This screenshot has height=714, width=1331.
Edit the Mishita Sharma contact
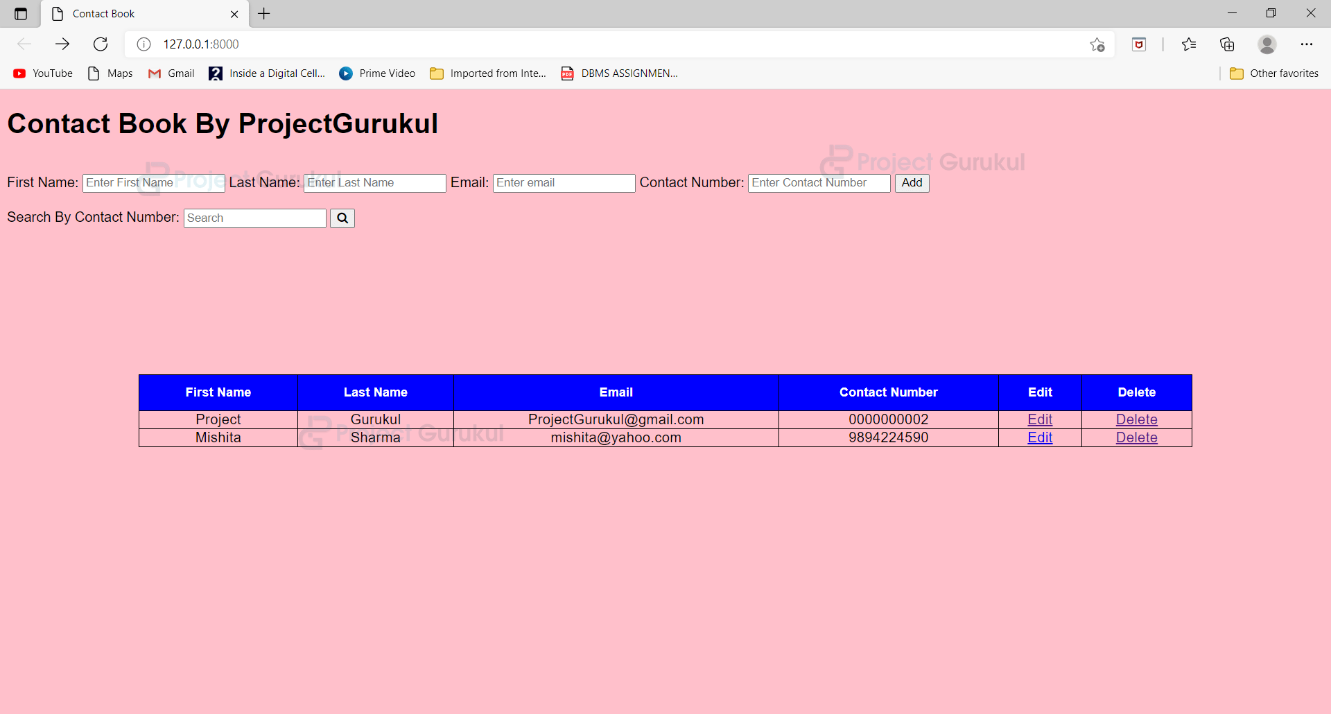(x=1040, y=437)
